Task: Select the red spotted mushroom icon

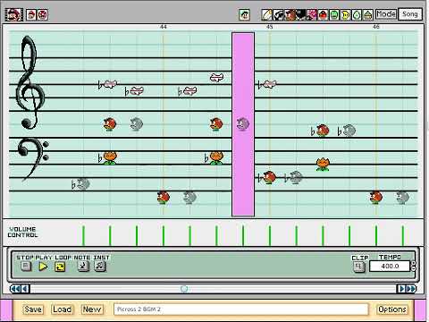Action: 42,14
